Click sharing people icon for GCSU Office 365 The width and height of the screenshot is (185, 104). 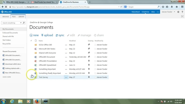[89, 44]
